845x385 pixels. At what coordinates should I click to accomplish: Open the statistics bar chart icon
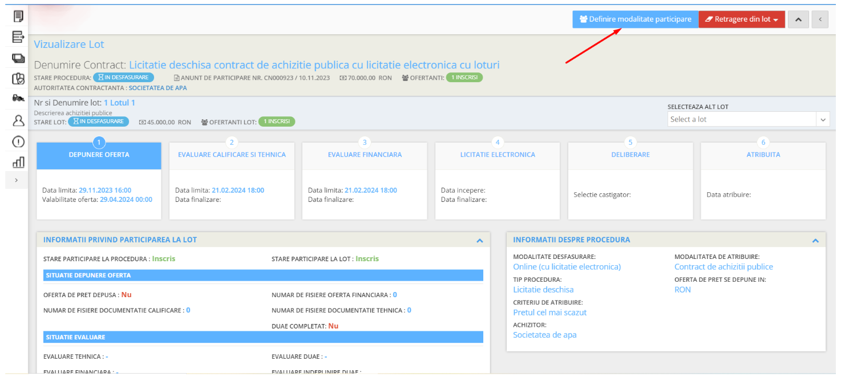[x=17, y=162]
